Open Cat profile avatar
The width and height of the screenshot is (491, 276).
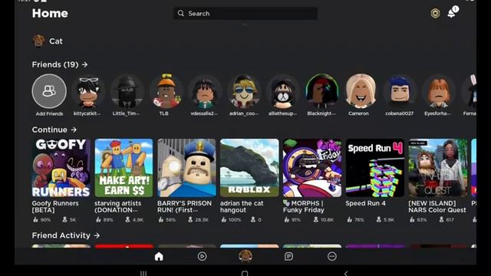[x=38, y=41]
